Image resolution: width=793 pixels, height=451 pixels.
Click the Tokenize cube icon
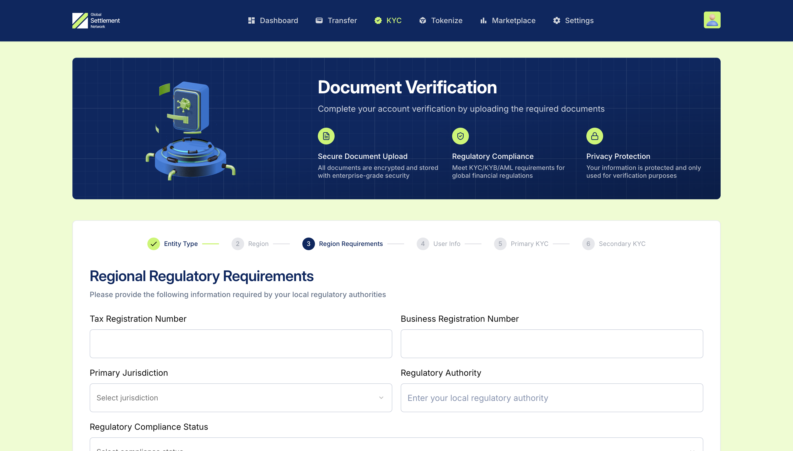tap(422, 20)
